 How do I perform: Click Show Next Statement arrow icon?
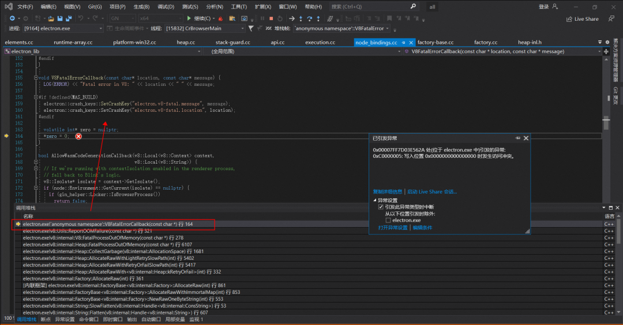click(x=292, y=18)
